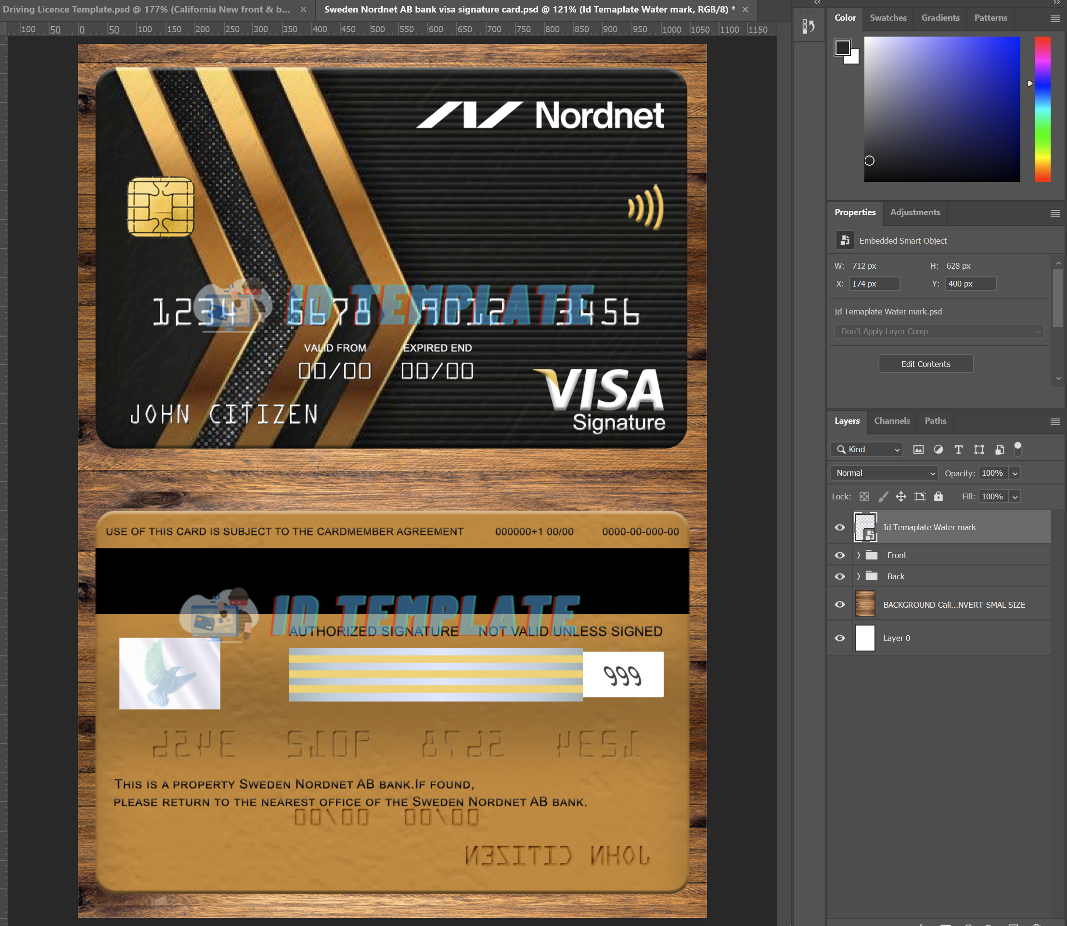1067x926 pixels.
Task: Switch to the Paths tab
Action: pos(935,421)
